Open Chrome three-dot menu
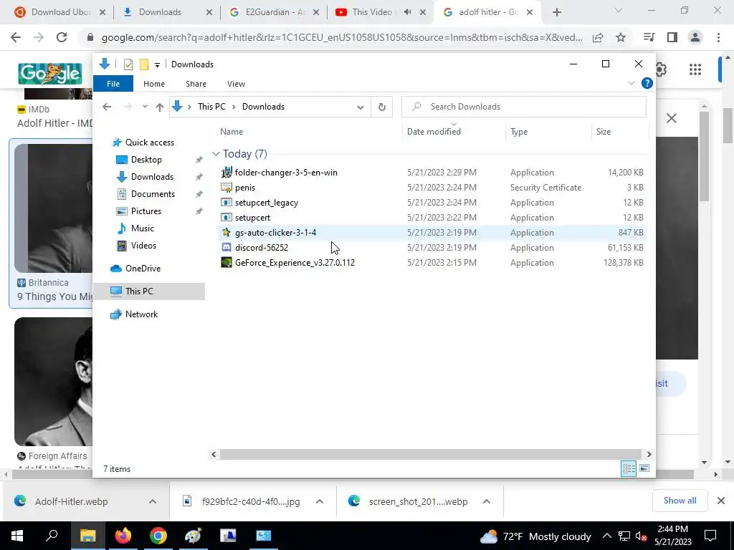This screenshot has width=734, height=550. (718, 37)
